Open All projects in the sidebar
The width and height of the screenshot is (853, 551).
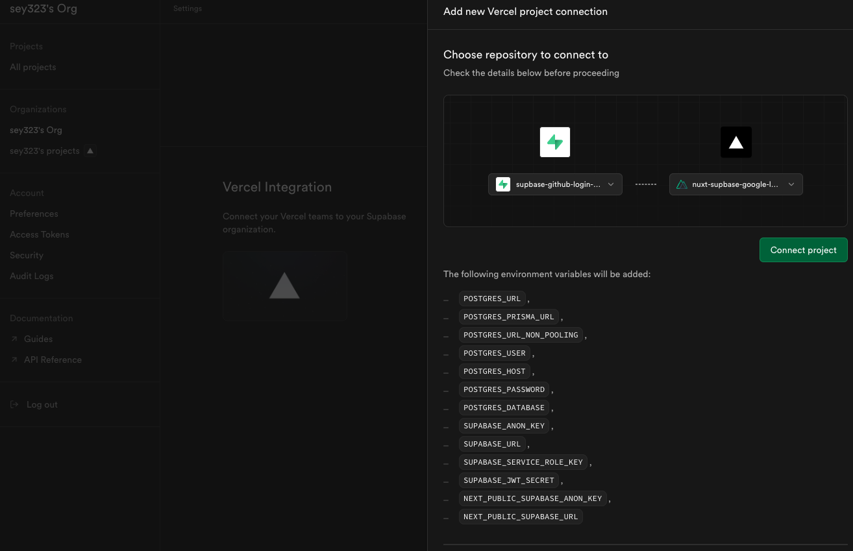click(33, 67)
